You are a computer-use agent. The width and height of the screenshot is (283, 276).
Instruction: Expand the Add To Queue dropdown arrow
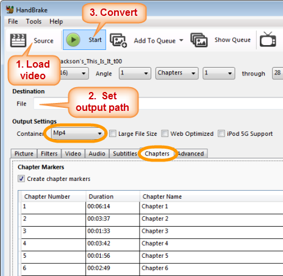[181, 40]
